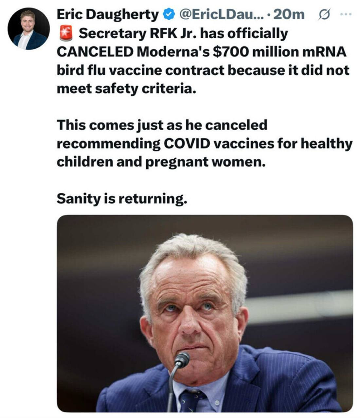Image resolution: width=361 pixels, height=419 pixels.
Task: Click the "20m" post timestamp
Action: [288, 14]
